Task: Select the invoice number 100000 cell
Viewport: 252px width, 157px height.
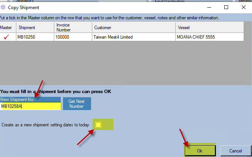Action: pyautogui.click(x=73, y=37)
